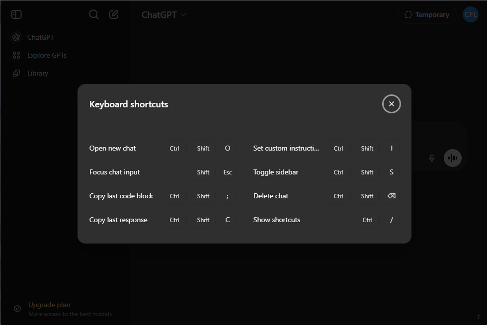Open the search chats magnifier icon
The width and height of the screenshot is (487, 325).
click(x=94, y=14)
